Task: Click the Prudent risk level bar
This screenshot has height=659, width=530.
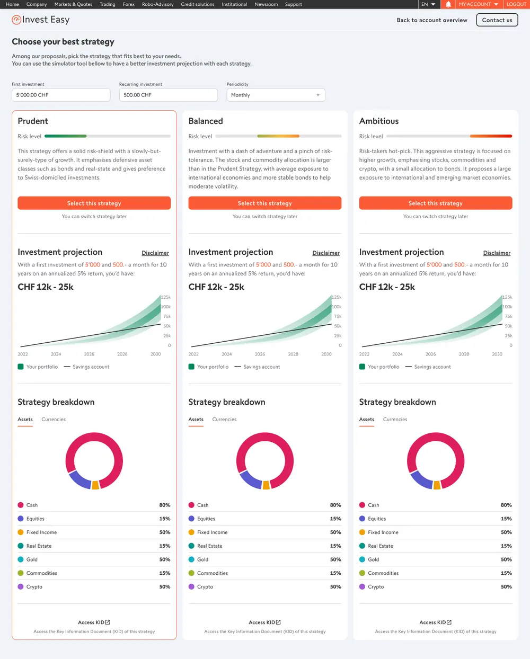Action: tap(108, 136)
